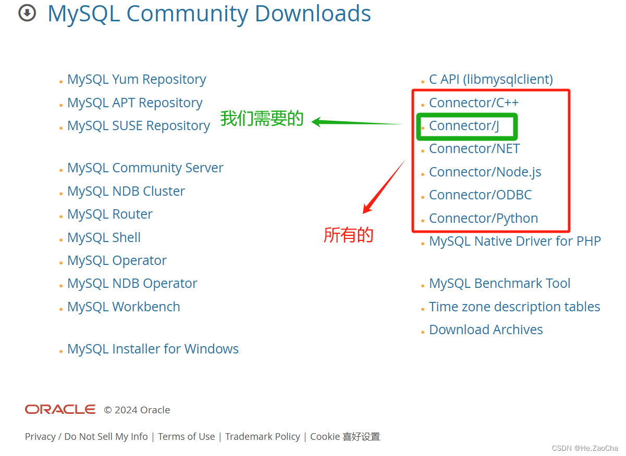Open MySQL Native Driver for PHP
This screenshot has height=456, width=626.
click(515, 242)
